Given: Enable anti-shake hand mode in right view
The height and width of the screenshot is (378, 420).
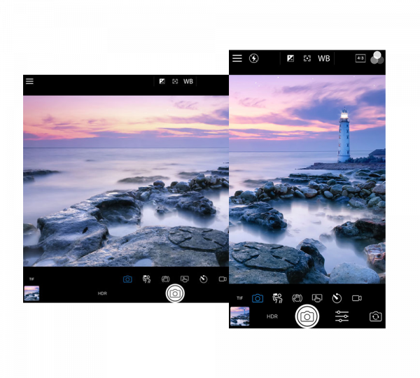Looking at the screenshot, I should 297,298.
